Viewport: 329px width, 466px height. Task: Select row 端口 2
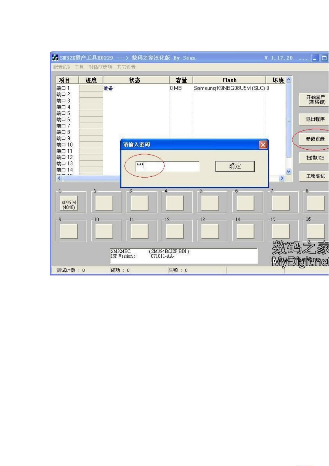click(63, 95)
